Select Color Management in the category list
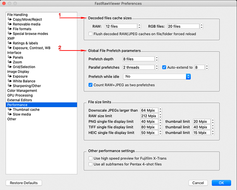Screen dimensions: 237x190 pyautogui.click(x=22, y=91)
